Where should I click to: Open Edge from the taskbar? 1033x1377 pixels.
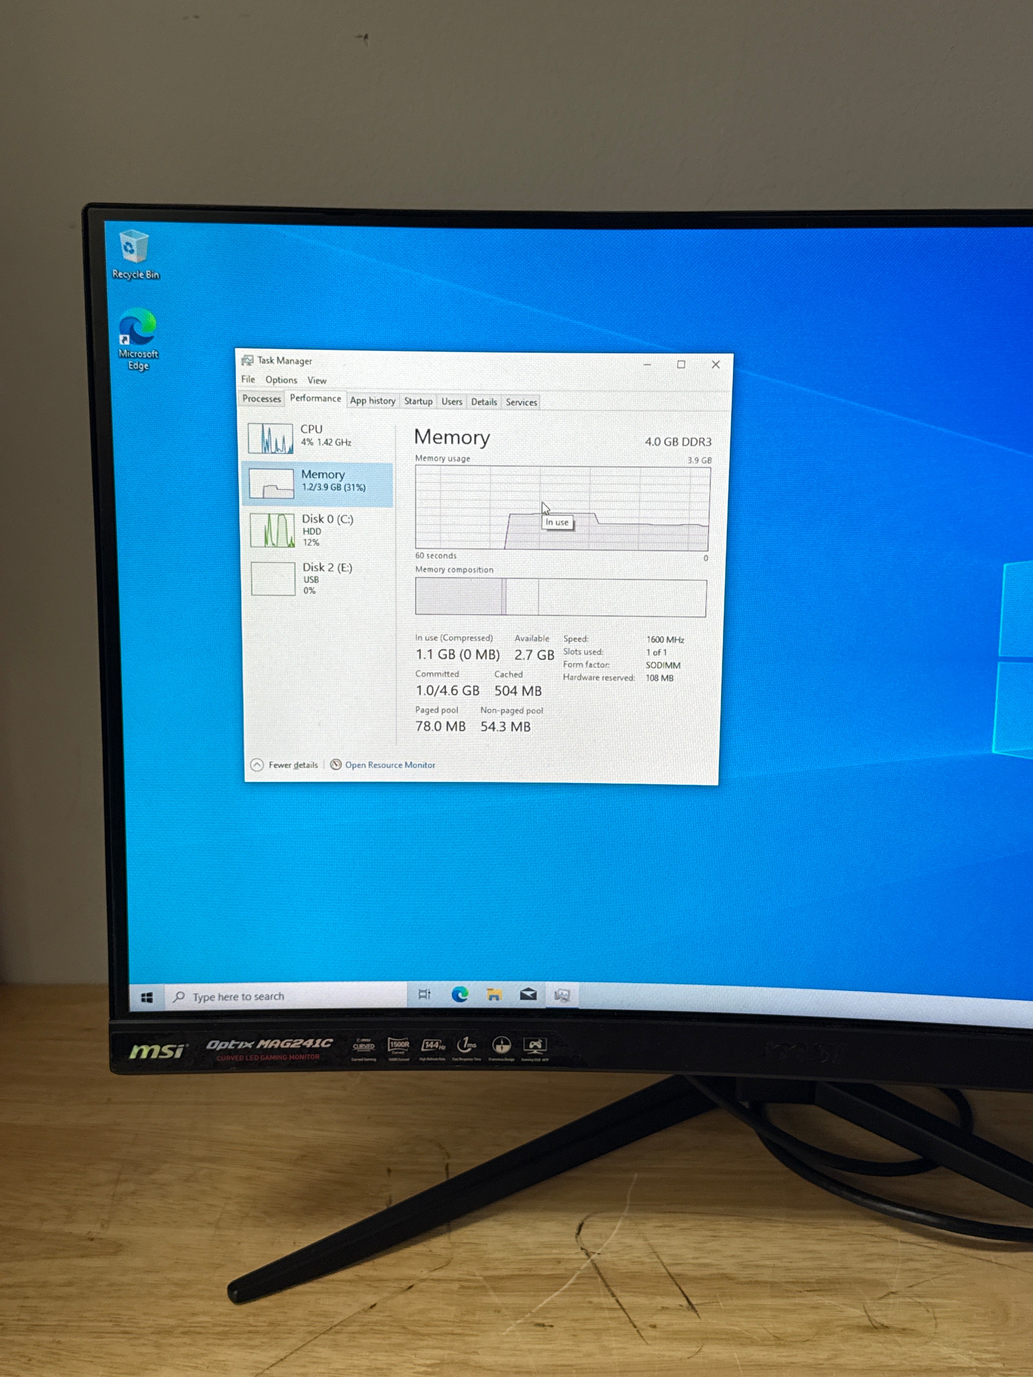[x=459, y=995]
